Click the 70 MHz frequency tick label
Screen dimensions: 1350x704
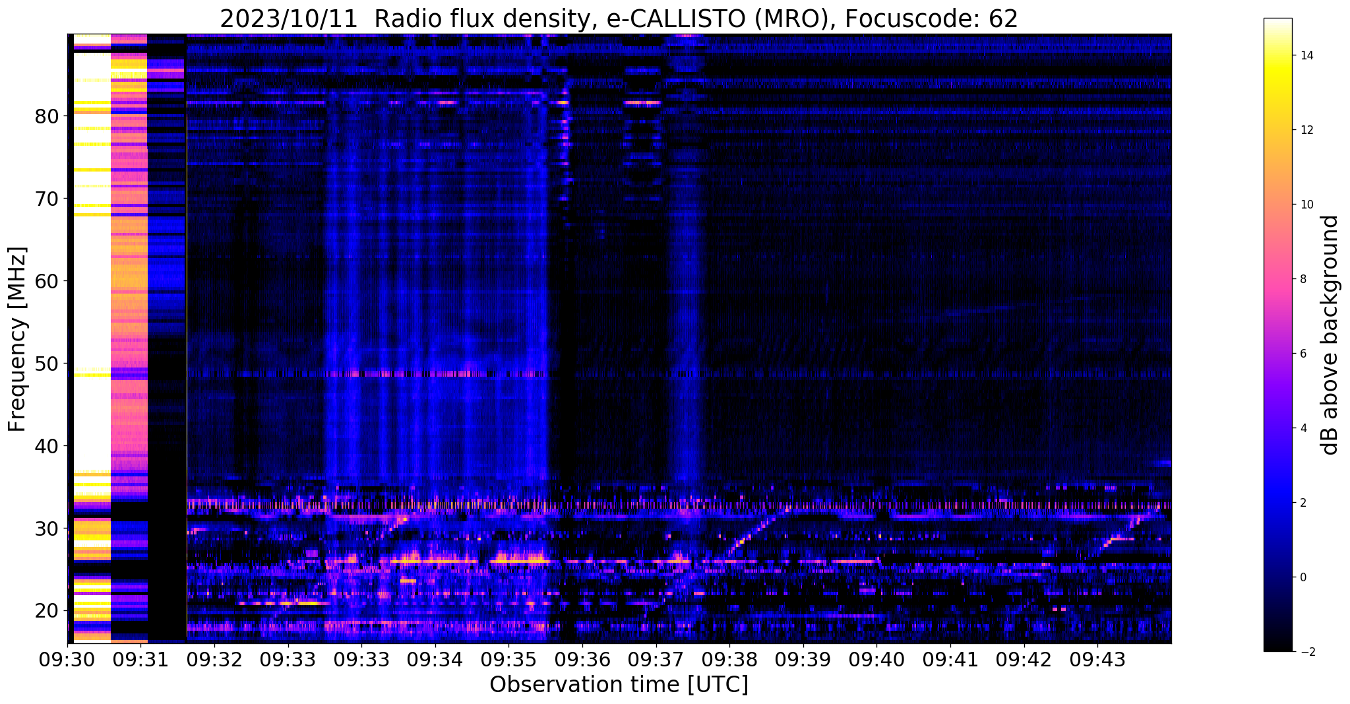click(47, 198)
